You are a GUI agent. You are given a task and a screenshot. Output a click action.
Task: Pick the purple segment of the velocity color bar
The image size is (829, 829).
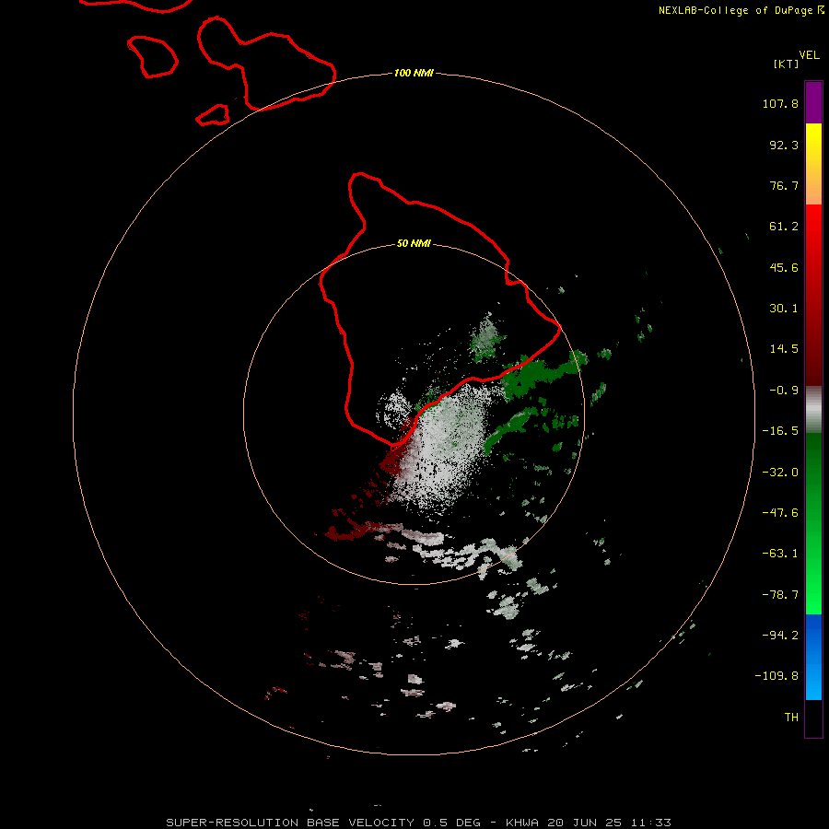click(813, 102)
